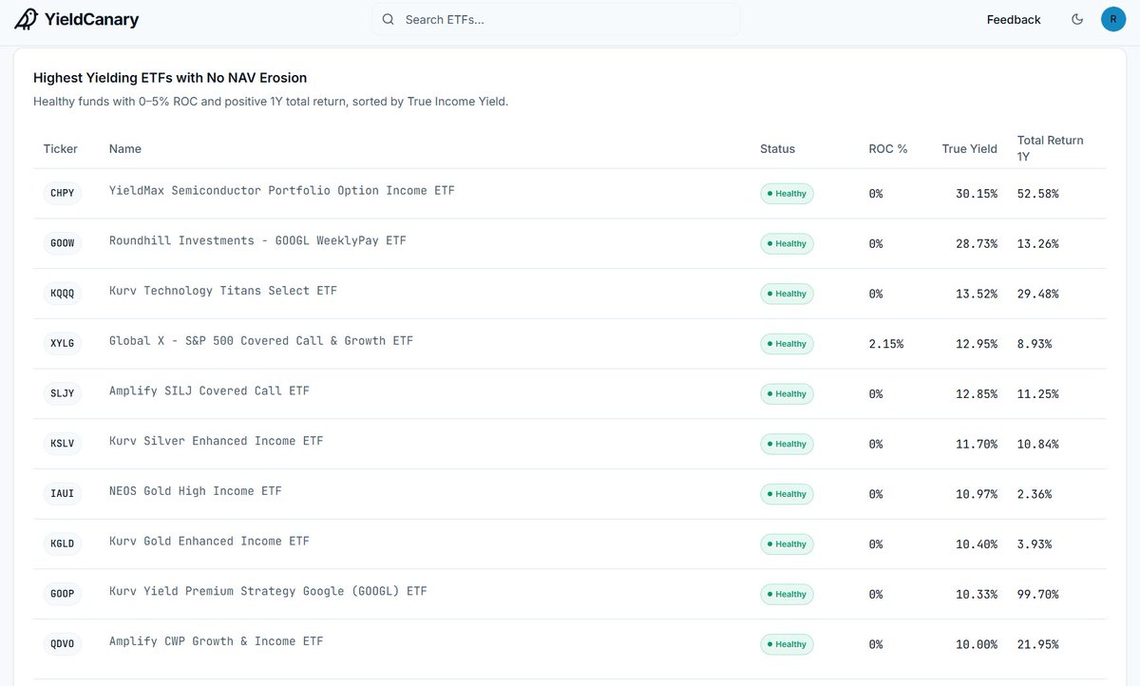The height and width of the screenshot is (686, 1140).
Task: Click the 12.85% True Yield value
Action: pyautogui.click(x=977, y=394)
